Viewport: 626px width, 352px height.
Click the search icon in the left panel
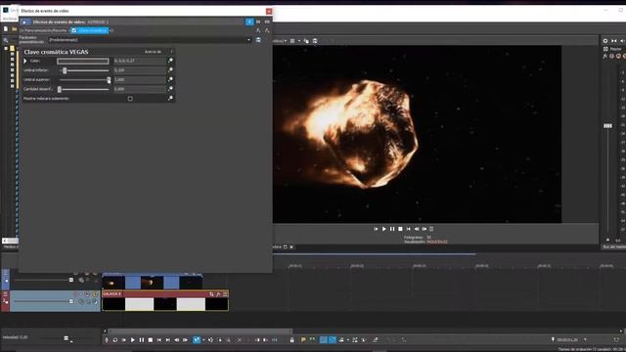coord(6,40)
